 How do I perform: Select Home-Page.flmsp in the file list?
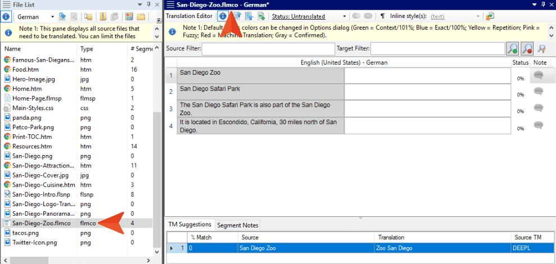[77, 98]
